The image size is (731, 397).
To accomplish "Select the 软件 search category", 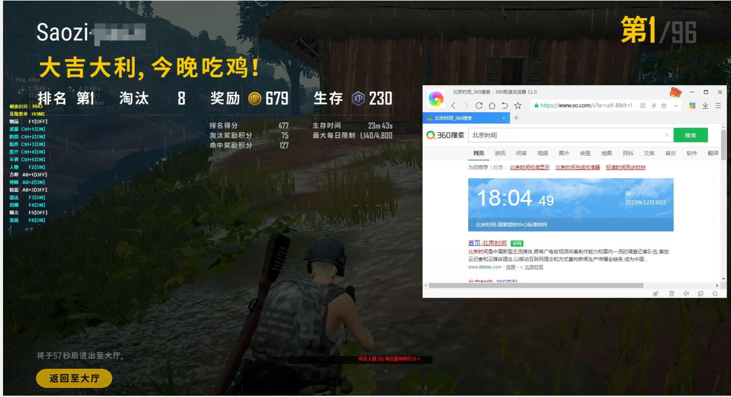I will (692, 153).
